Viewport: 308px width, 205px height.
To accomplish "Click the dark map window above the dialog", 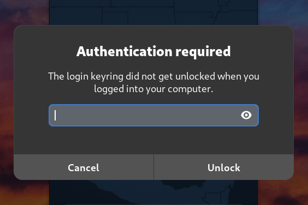I will (153, 13).
